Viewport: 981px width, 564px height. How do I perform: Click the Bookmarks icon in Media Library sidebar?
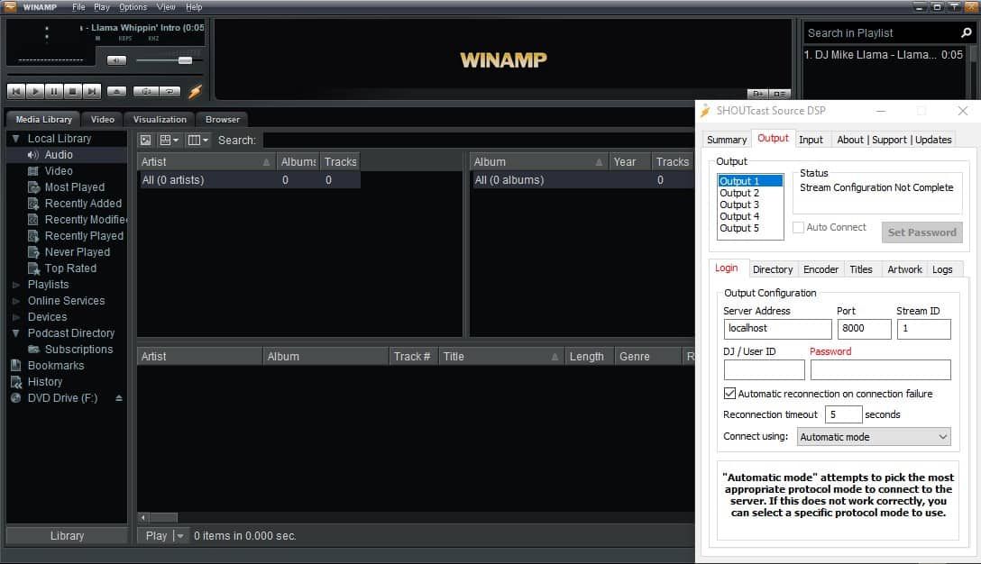pos(14,366)
